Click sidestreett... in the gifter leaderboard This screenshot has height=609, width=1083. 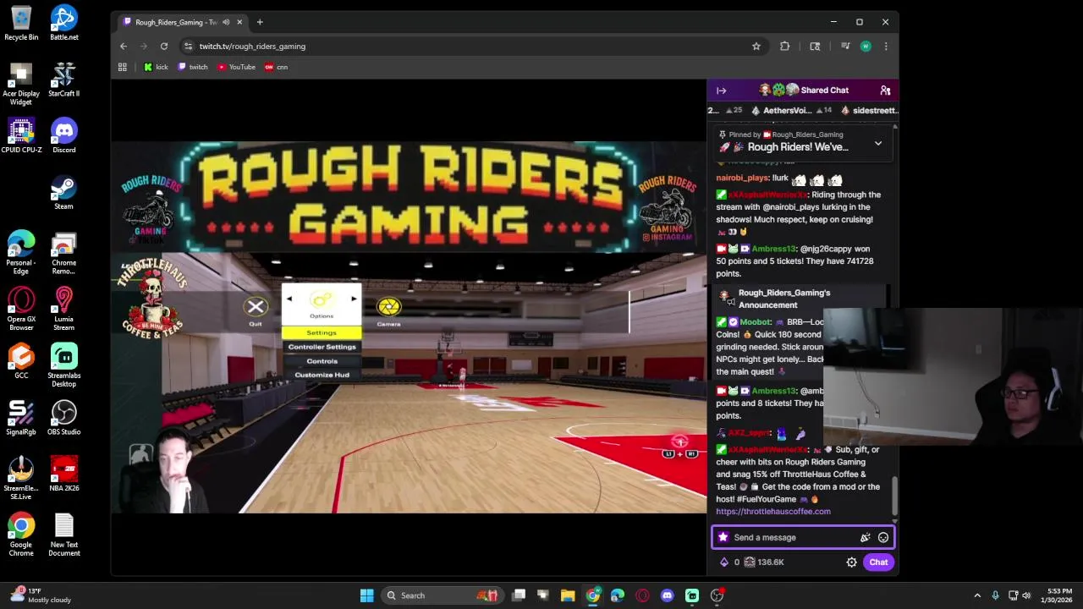click(875, 111)
